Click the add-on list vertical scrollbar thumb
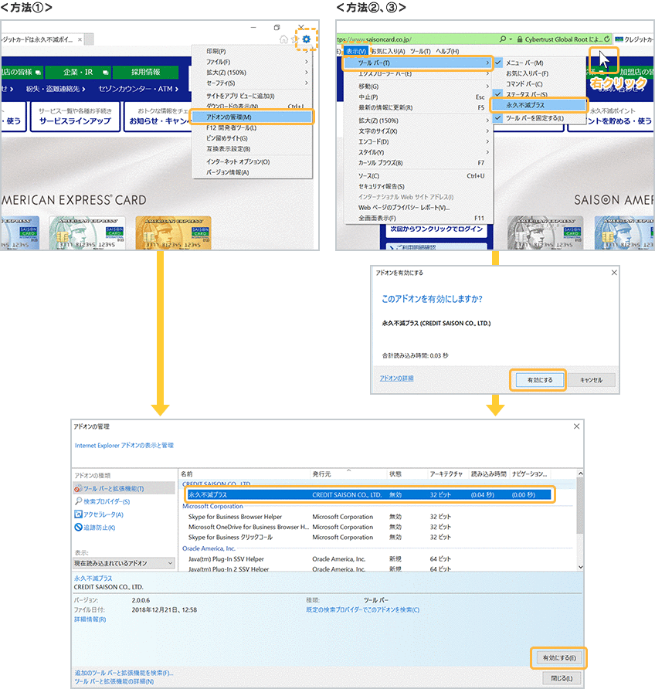Screen dimensions: 655x689 (x=580, y=505)
